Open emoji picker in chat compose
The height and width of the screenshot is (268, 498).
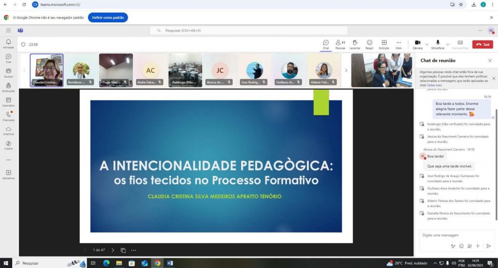tap(461, 246)
